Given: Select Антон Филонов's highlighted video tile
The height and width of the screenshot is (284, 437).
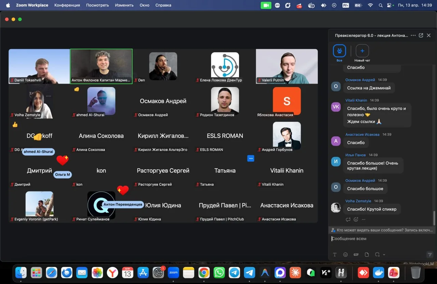Looking at the screenshot, I should coord(101,66).
